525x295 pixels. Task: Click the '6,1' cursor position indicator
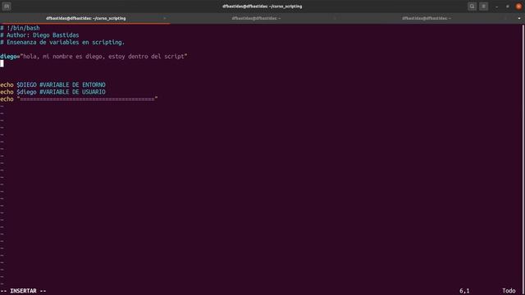point(464,291)
